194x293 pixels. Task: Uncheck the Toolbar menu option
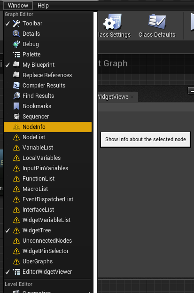click(x=47, y=24)
